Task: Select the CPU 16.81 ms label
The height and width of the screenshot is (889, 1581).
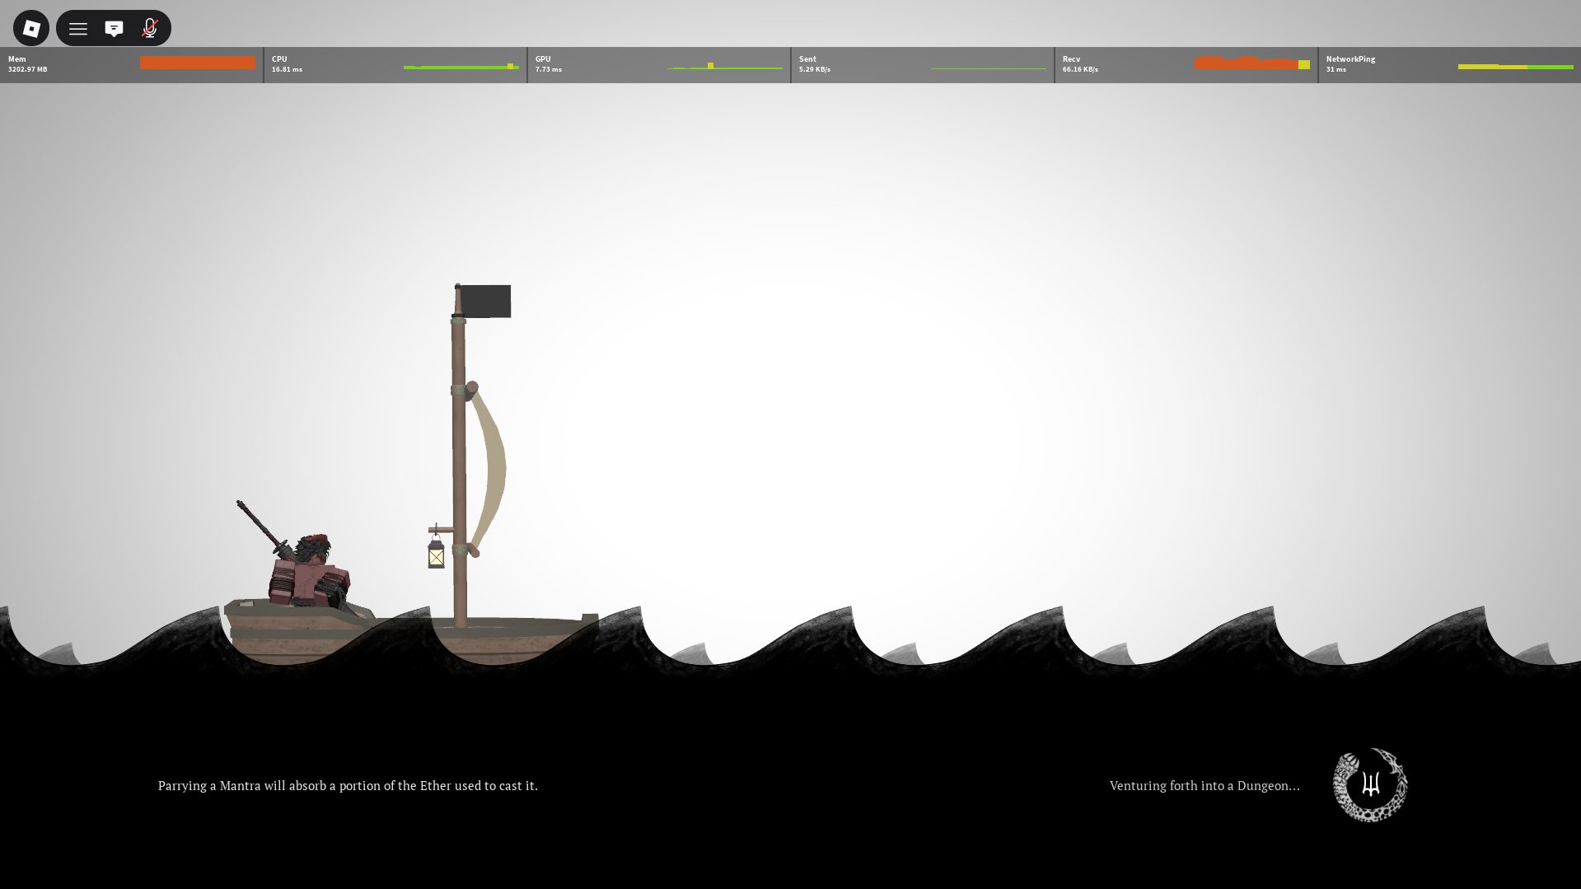Action: coord(287,64)
